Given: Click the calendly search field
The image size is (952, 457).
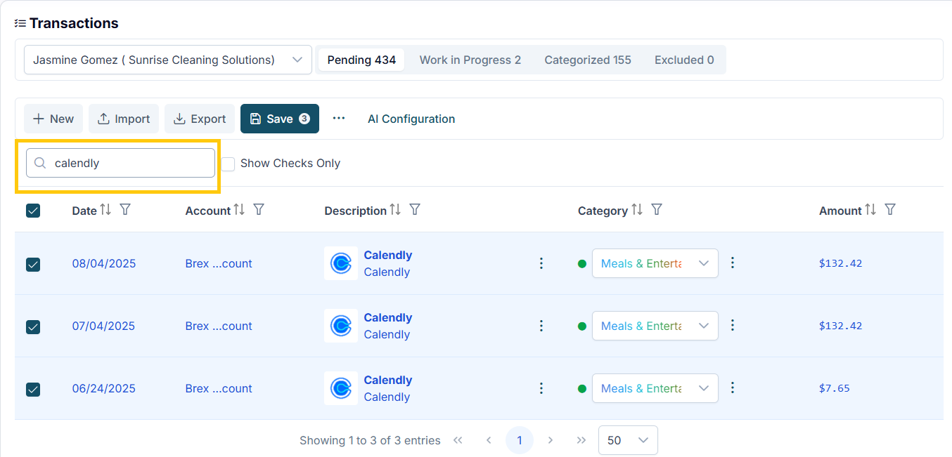Looking at the screenshot, I should pyautogui.click(x=120, y=163).
